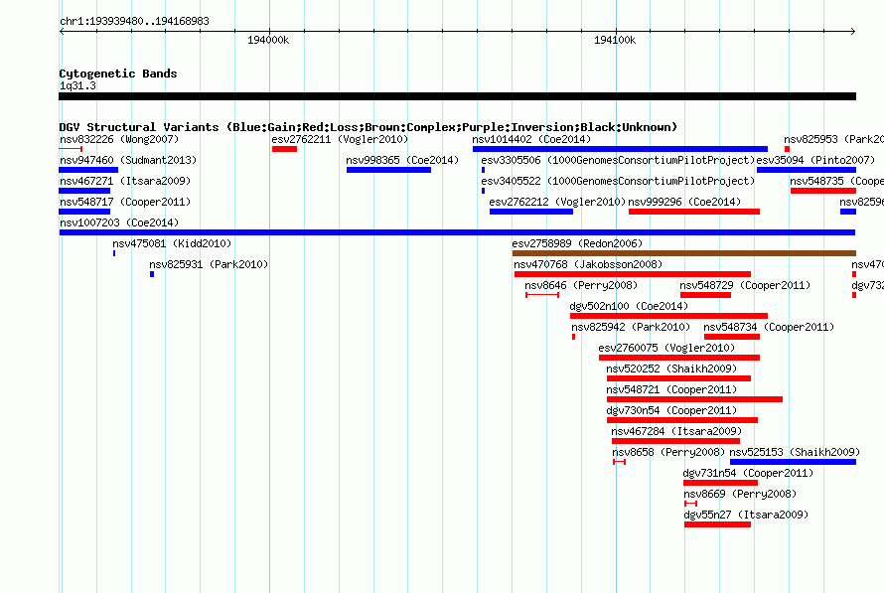Select the red dgv502n100 loss bar

668,316
